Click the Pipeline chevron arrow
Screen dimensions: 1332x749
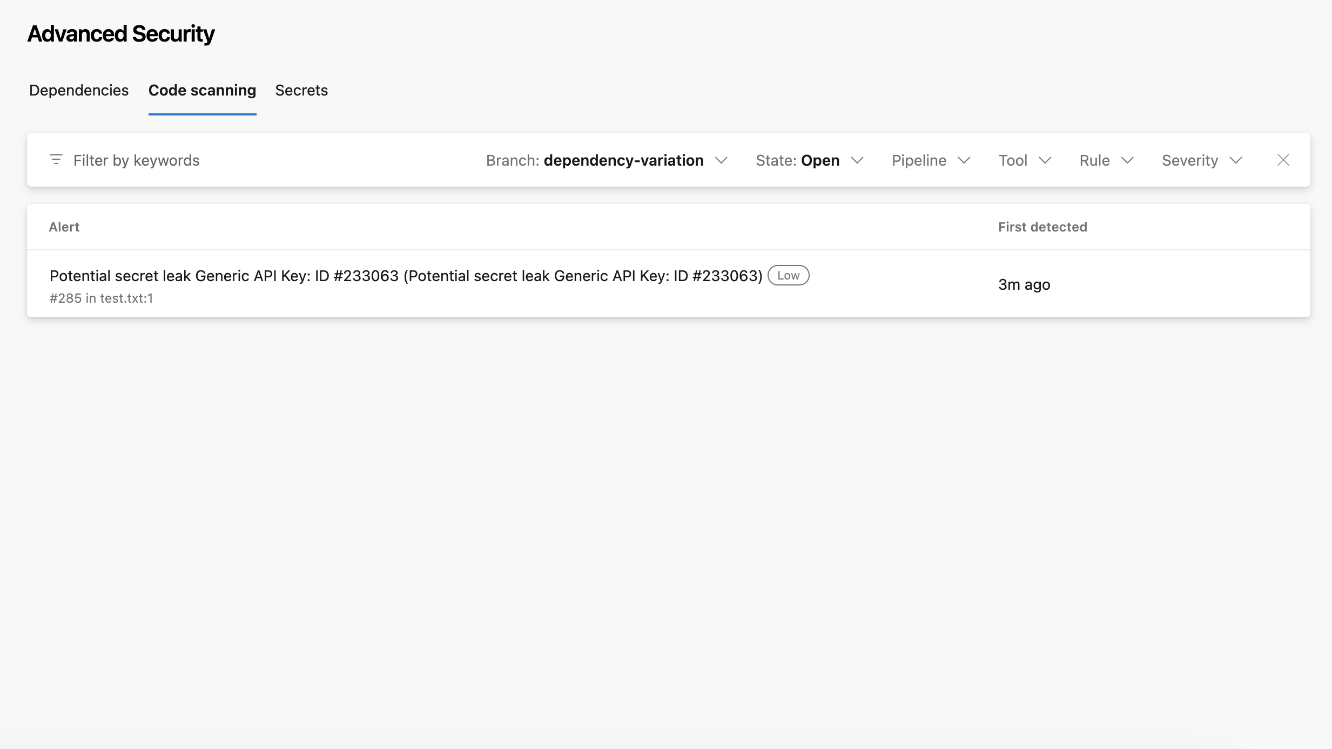(x=964, y=160)
